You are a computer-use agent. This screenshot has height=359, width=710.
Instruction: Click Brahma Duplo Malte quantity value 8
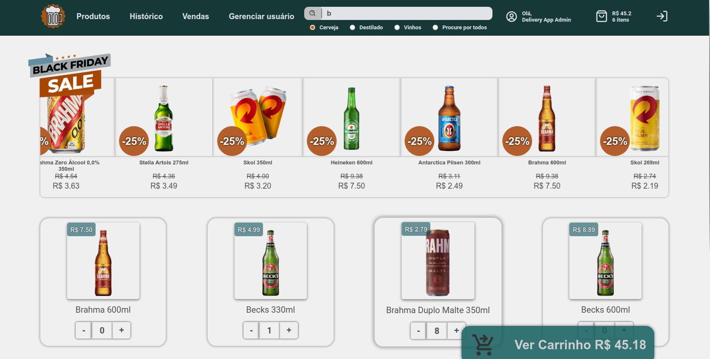coord(437,331)
